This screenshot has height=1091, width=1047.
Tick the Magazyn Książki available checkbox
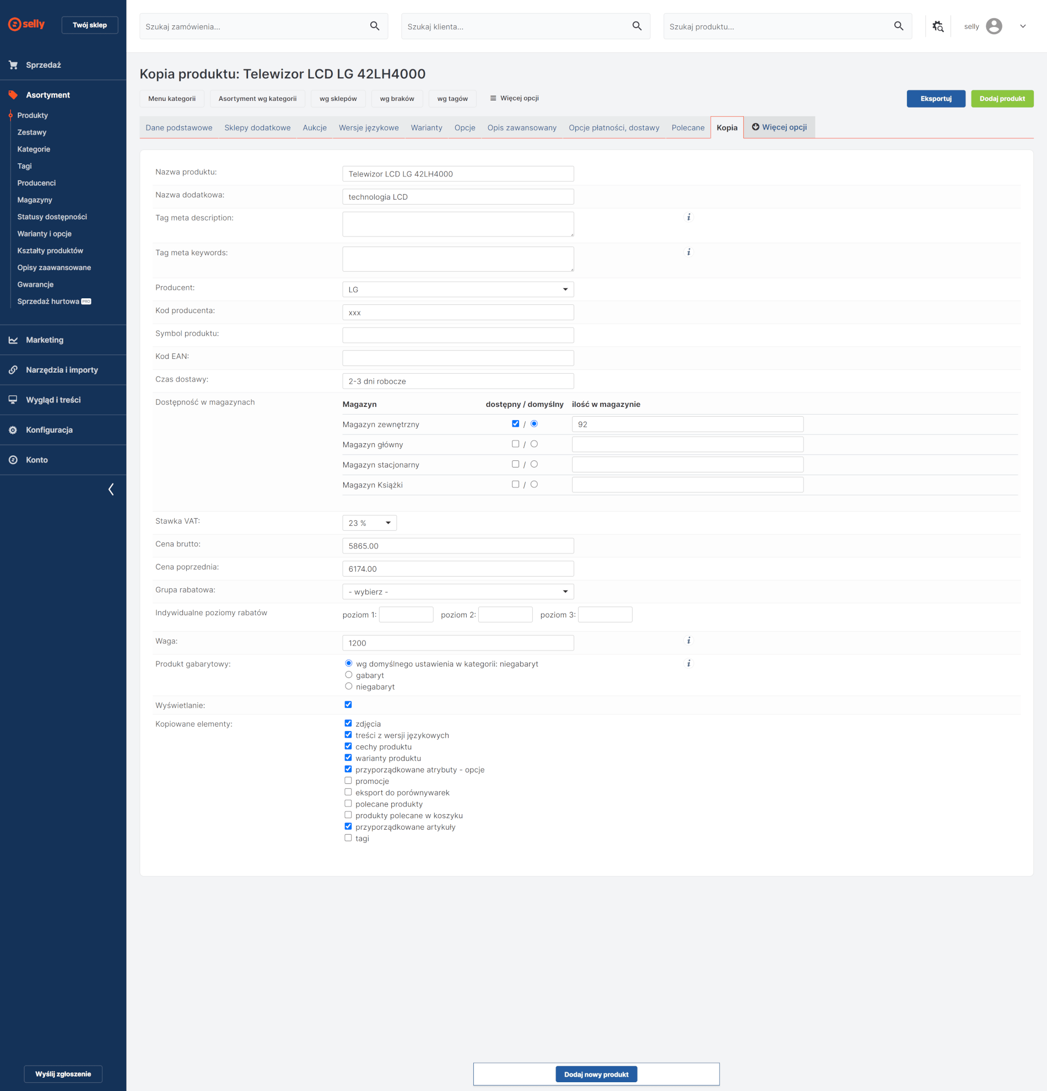coord(516,484)
